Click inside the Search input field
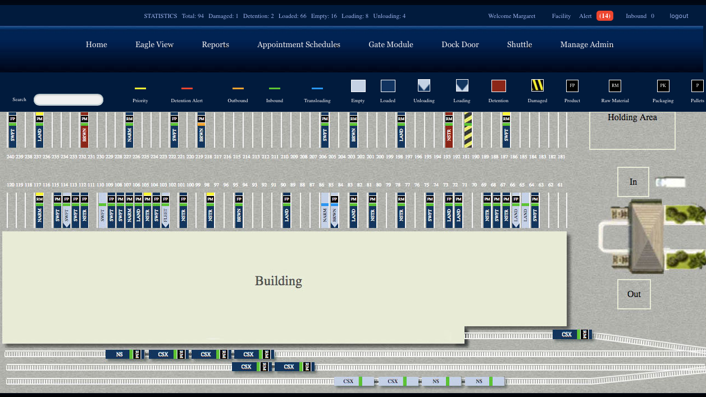The height and width of the screenshot is (397, 706). click(x=68, y=99)
